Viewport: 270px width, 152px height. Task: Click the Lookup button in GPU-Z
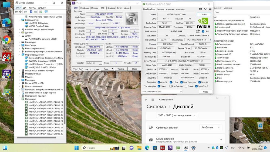click(x=204, y=15)
